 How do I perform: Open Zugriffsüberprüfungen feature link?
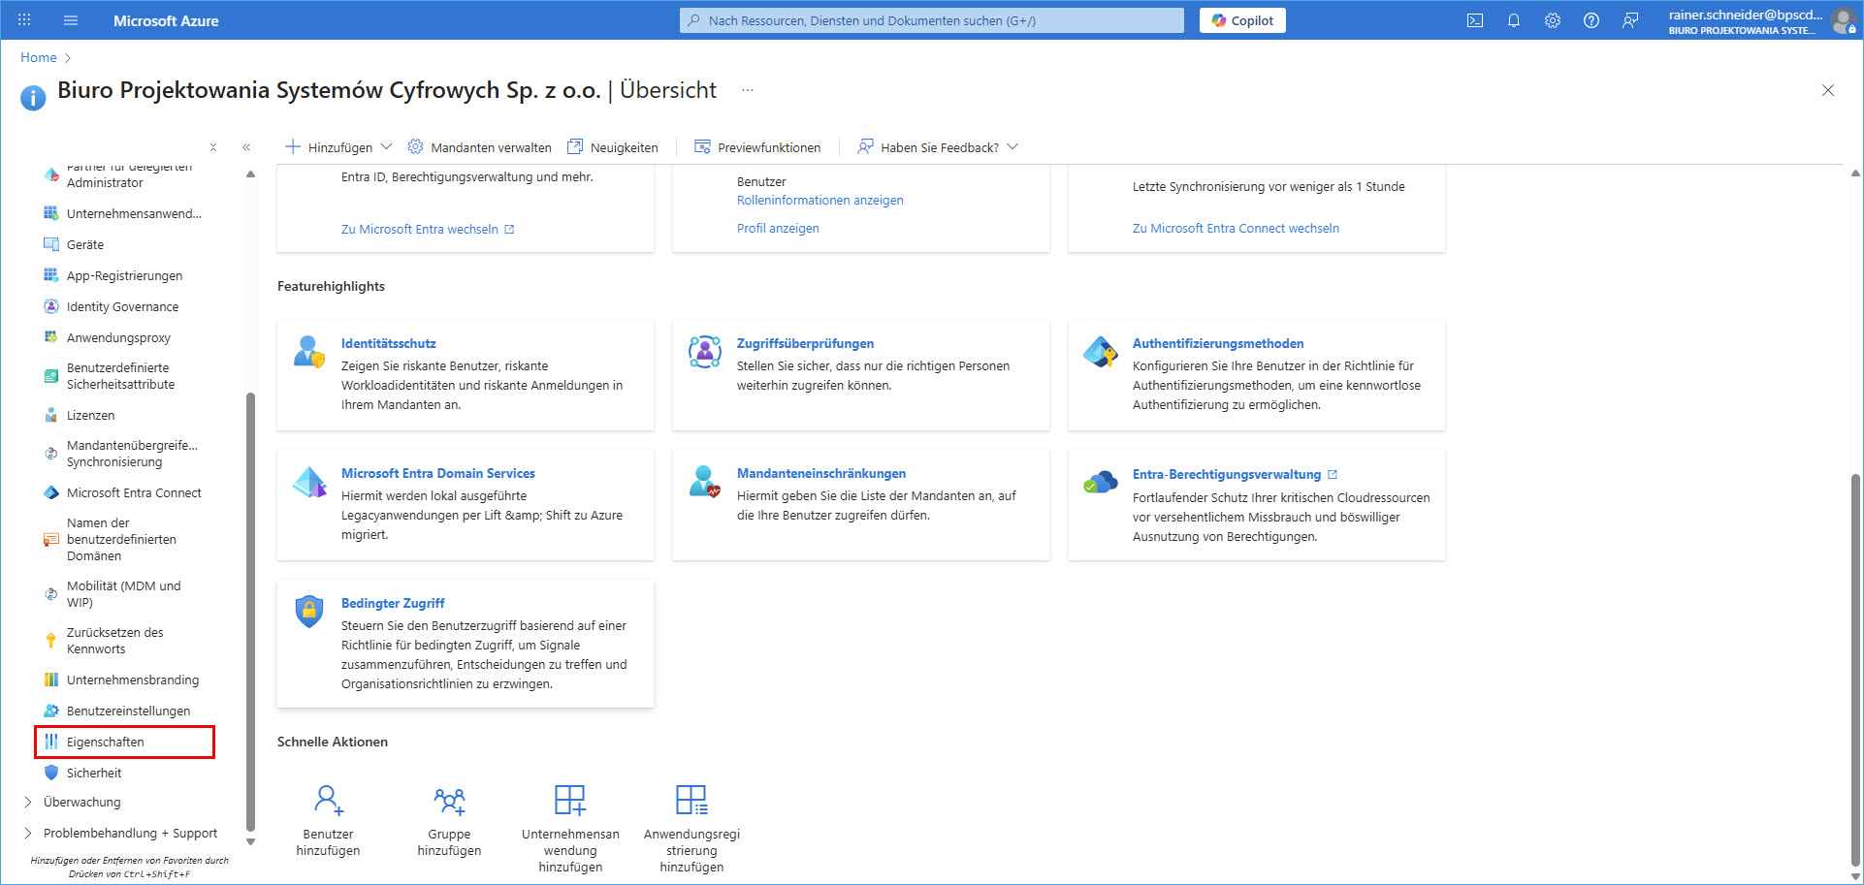[805, 343]
